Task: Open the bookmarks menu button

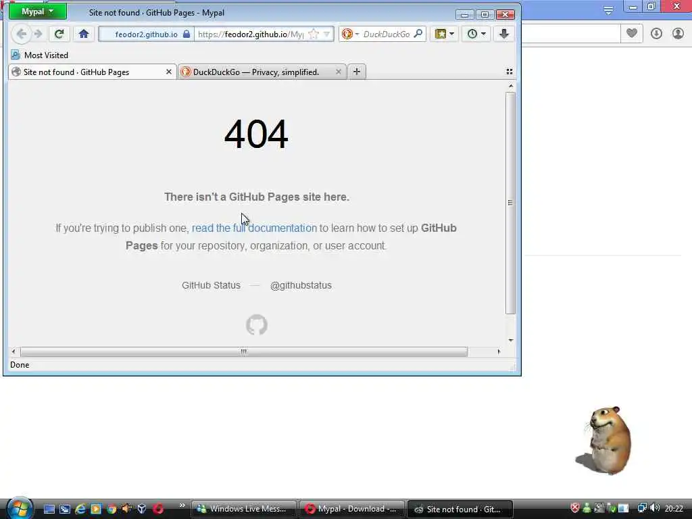Action: 445,34
